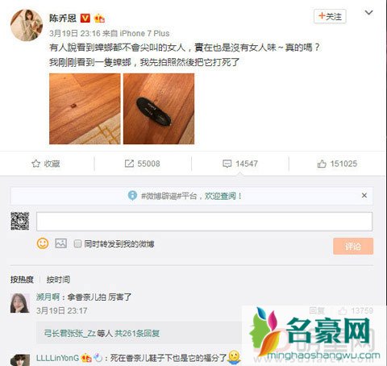Open the 陈乔恩 profile name link
The width and height of the screenshot is (387, 366).
63,19
